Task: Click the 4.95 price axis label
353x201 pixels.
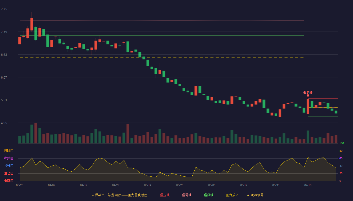Action: tap(4, 123)
